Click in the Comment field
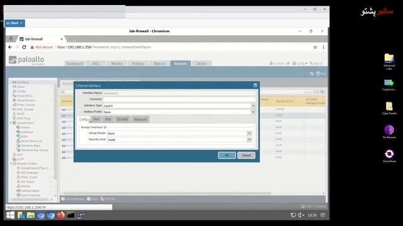The height and width of the screenshot is (226, 403). coord(179,99)
